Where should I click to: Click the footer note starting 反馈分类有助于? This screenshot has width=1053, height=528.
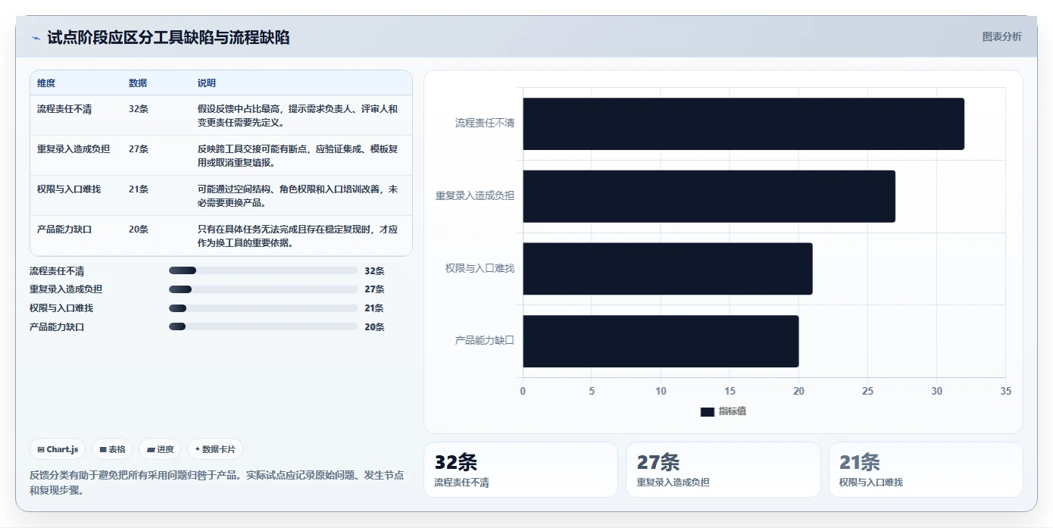(217, 483)
